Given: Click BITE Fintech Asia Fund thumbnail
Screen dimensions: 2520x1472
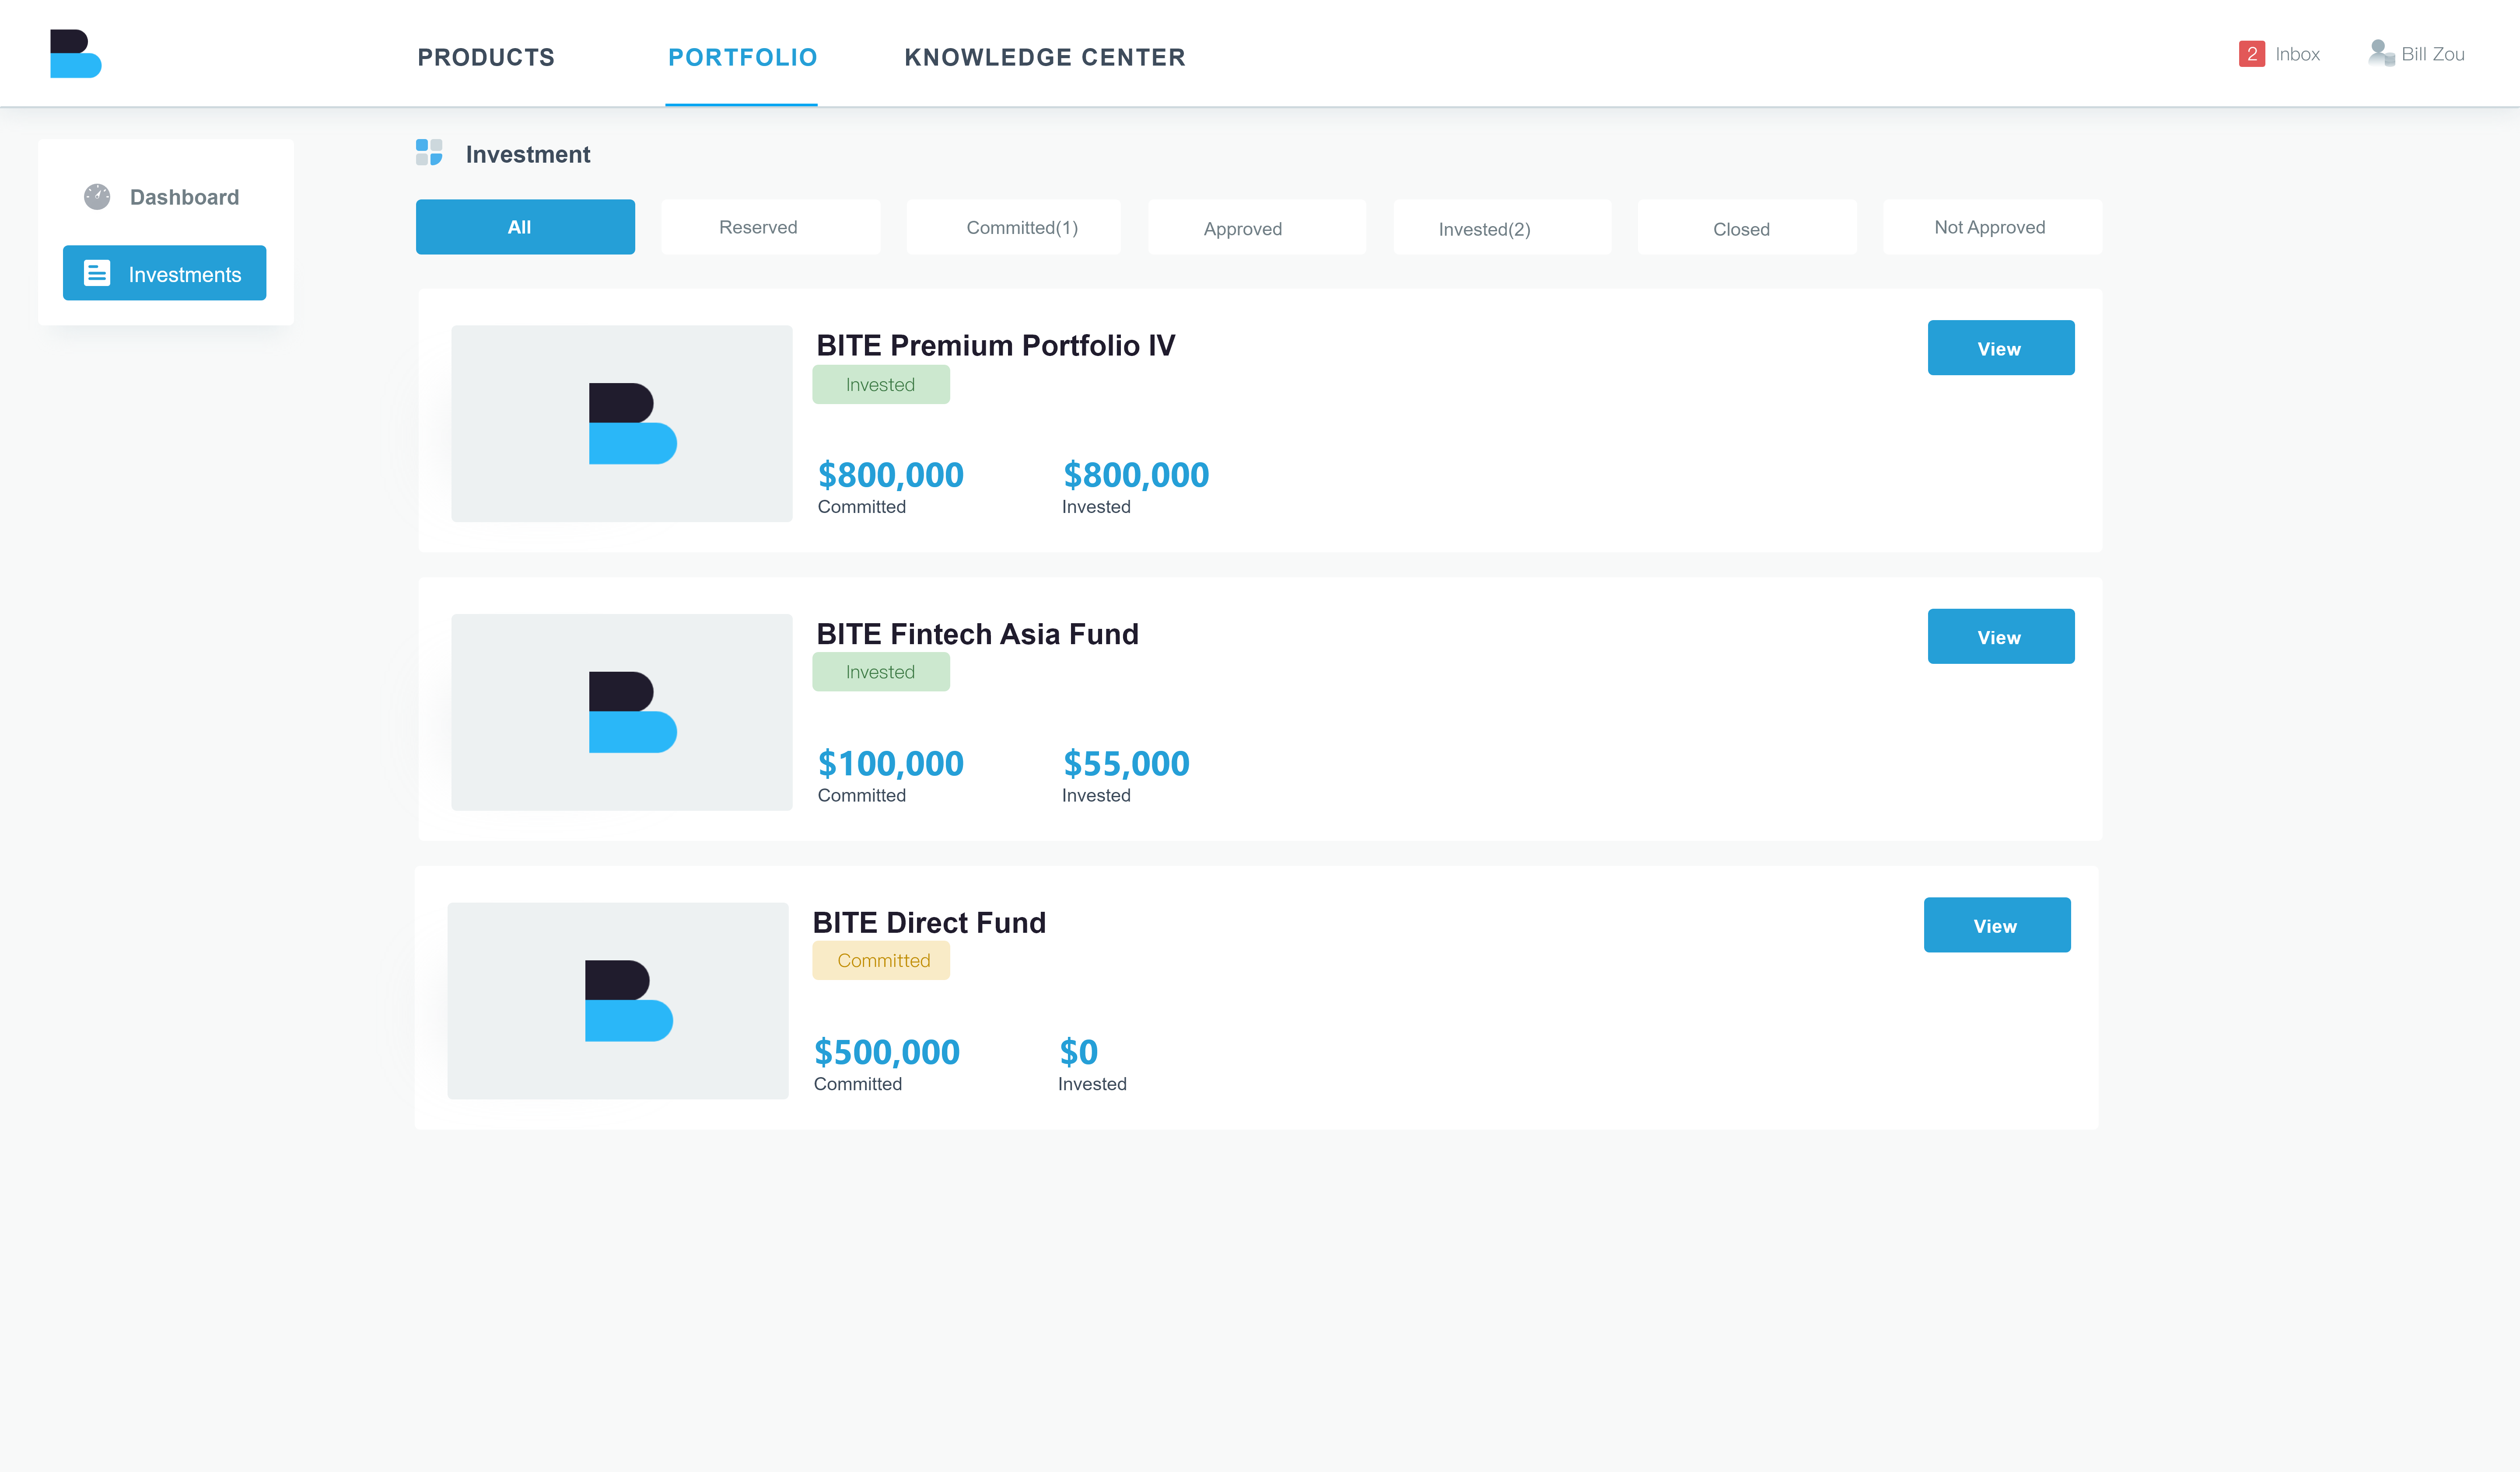Looking at the screenshot, I should coord(622,712).
